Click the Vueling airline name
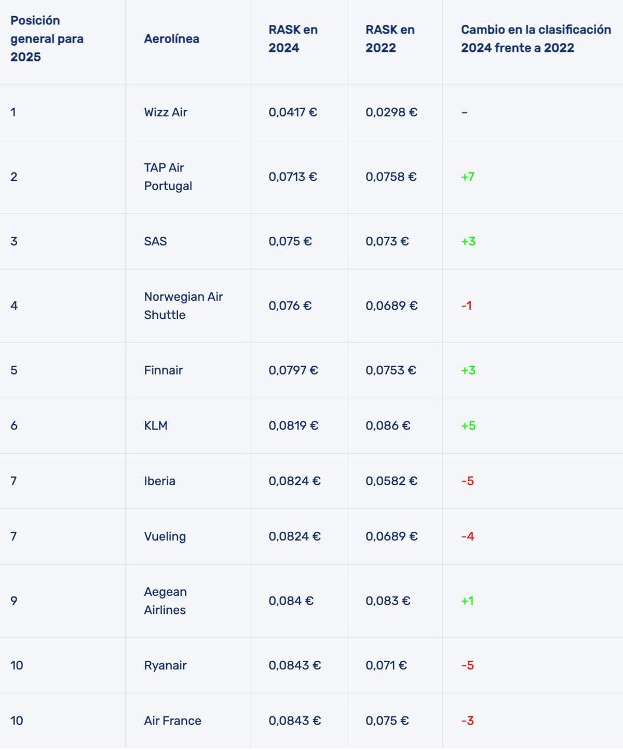This screenshot has width=623, height=750. 165,536
